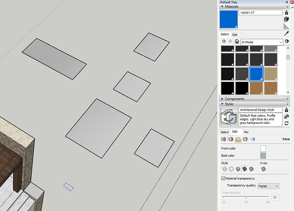294x211 pixels.
Task: Pin the Default Tray auto-hide
Action: 287,2
